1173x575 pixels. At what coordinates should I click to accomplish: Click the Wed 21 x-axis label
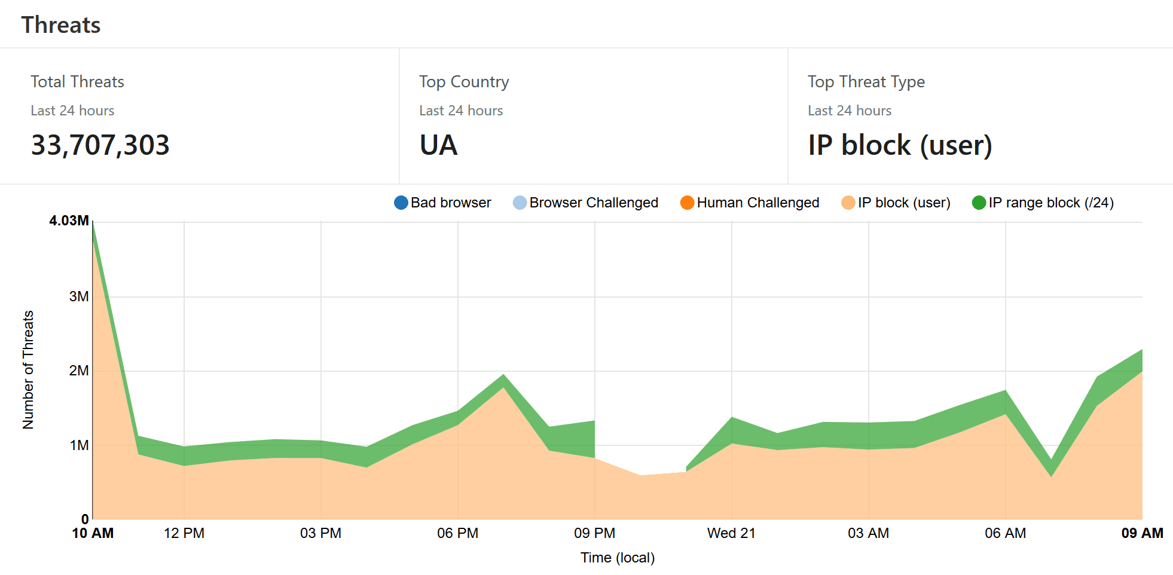click(x=732, y=533)
